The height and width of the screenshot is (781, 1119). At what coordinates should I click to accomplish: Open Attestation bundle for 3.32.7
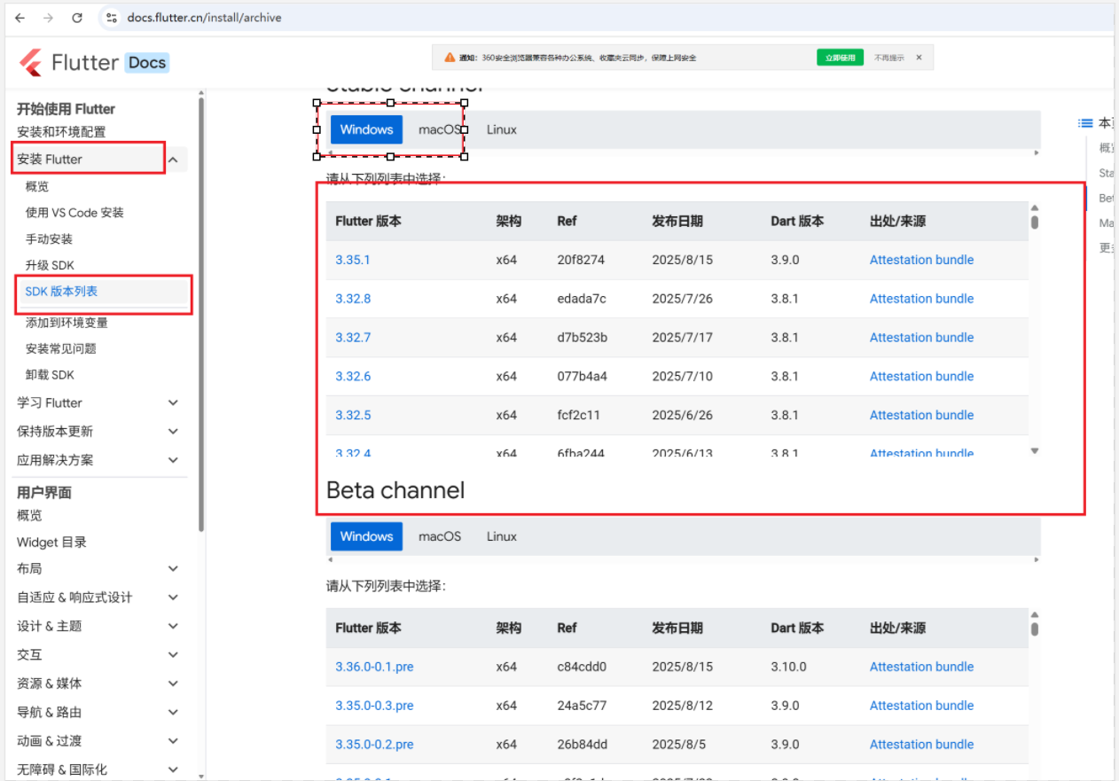[x=921, y=338]
